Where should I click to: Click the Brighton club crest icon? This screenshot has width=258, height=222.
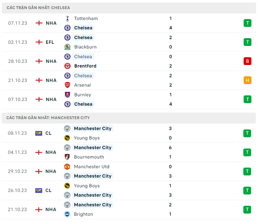point(67,214)
